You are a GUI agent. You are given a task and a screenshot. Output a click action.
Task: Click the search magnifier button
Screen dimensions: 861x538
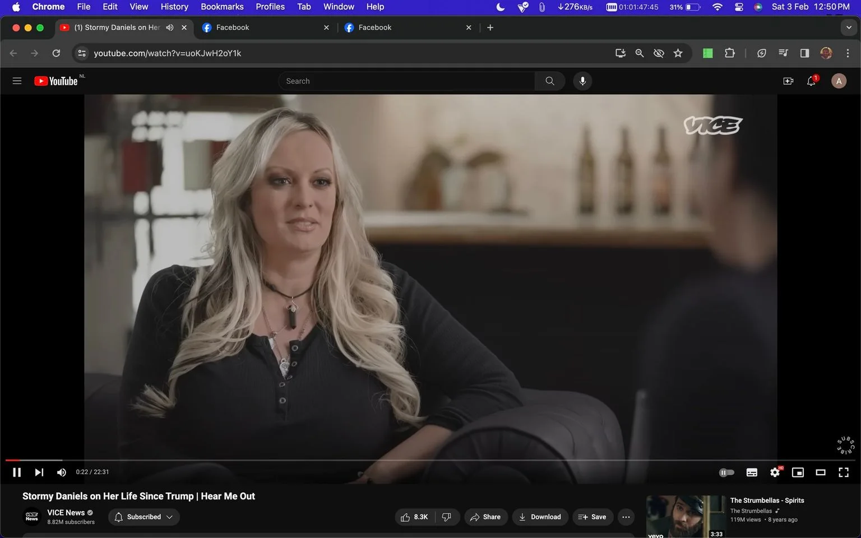click(x=550, y=81)
